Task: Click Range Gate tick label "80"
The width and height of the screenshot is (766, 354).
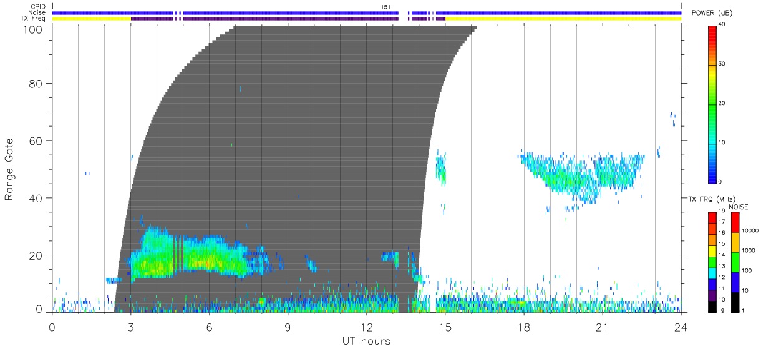Action: [37, 83]
